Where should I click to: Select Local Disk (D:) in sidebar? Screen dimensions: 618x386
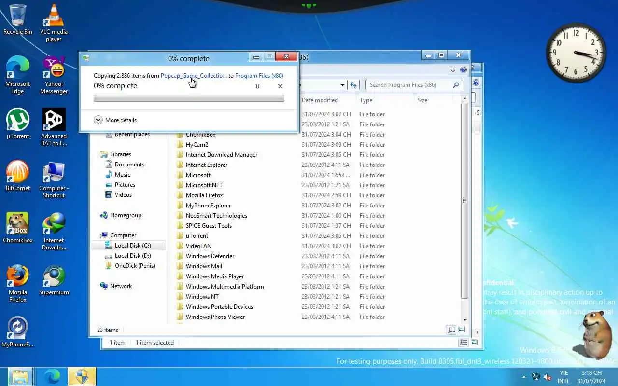129,256
